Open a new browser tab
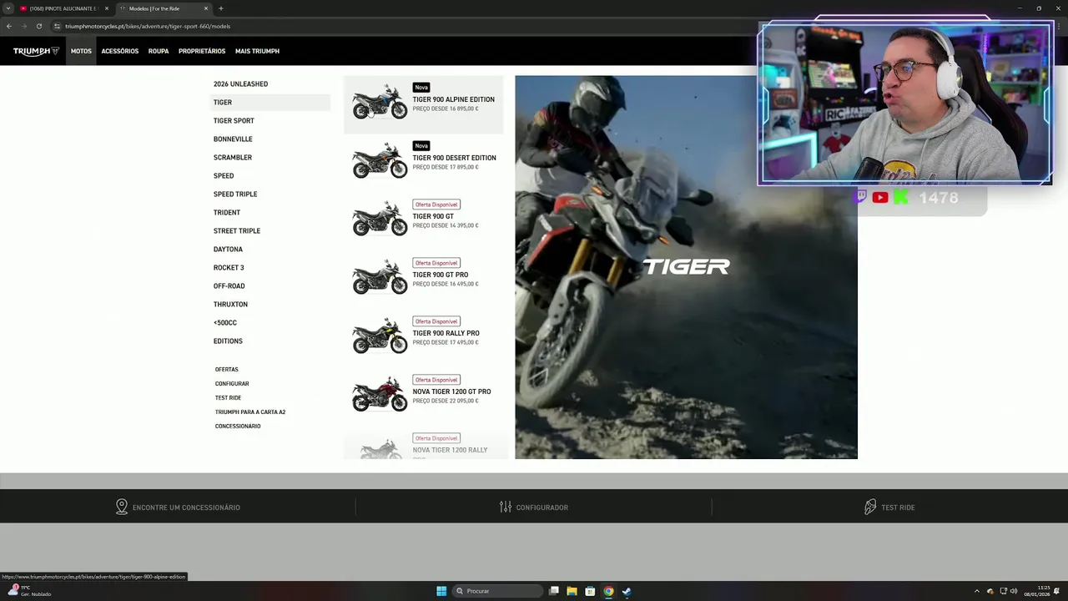 (221, 8)
